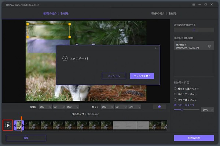Delete 選択範囲 1 with trash icon
Viewport: 220px width, 146px height.
click(x=209, y=46)
